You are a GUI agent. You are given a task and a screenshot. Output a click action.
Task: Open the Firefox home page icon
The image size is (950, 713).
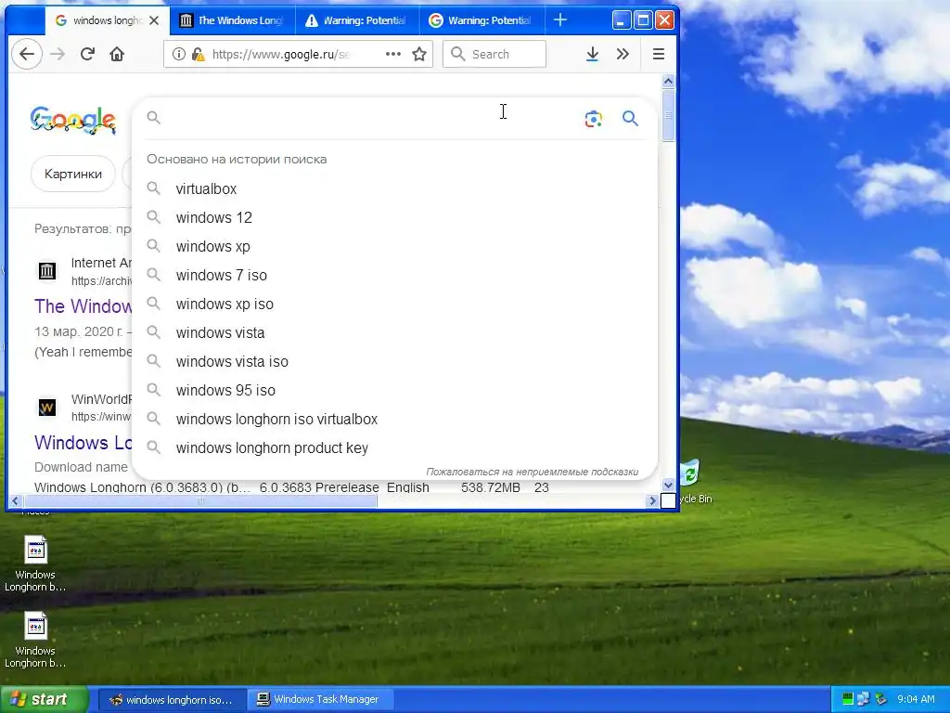coord(117,54)
